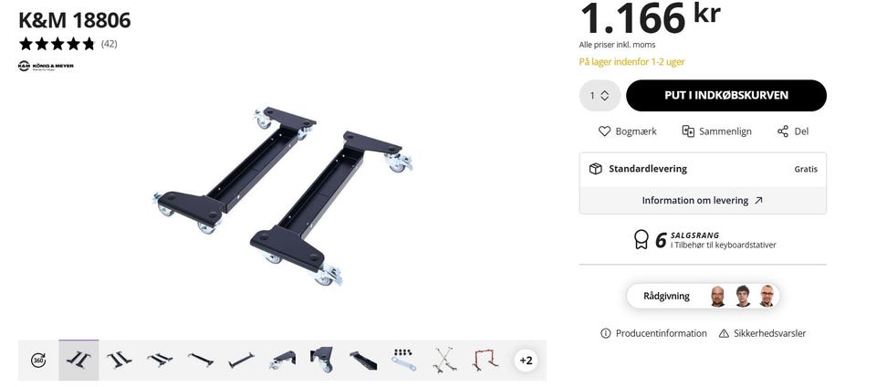Click the Sammenlign compare icon
This screenshot has width=876, height=387.
point(688,131)
